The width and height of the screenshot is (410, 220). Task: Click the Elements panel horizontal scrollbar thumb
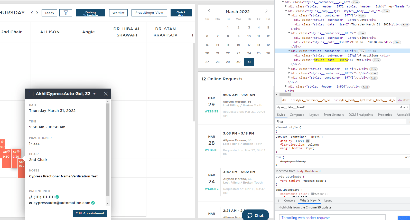(285, 94)
